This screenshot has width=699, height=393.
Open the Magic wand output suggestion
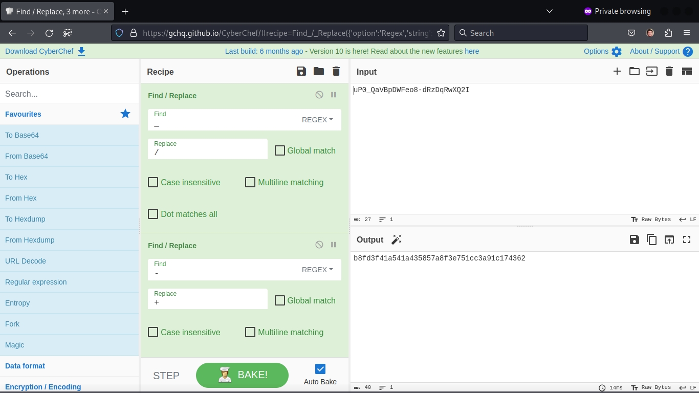pos(396,239)
